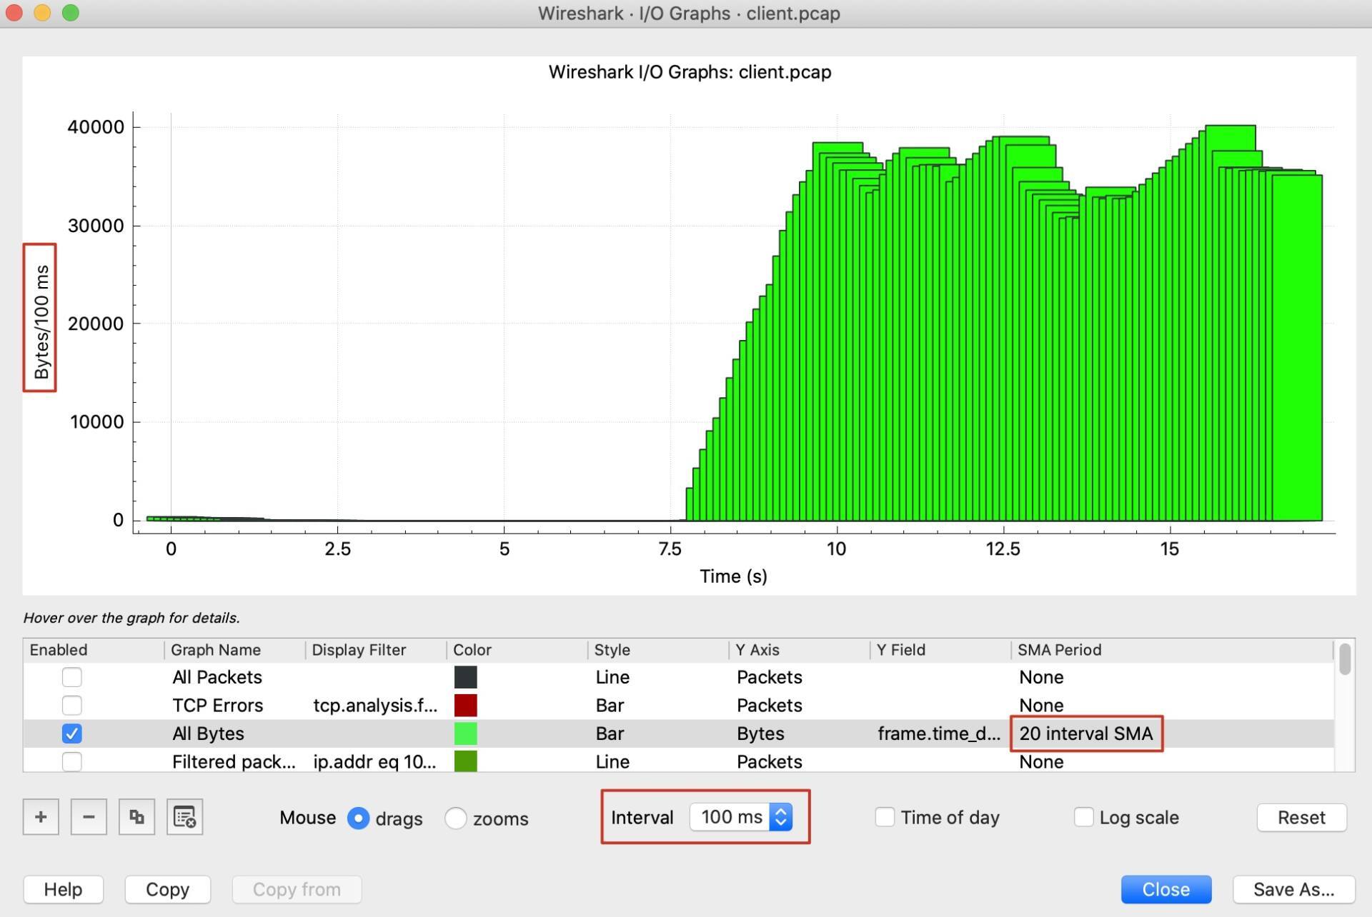
Task: Click the Copy graph settings icon
Action: tap(138, 817)
